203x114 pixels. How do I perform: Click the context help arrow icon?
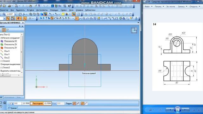click(69, 6)
